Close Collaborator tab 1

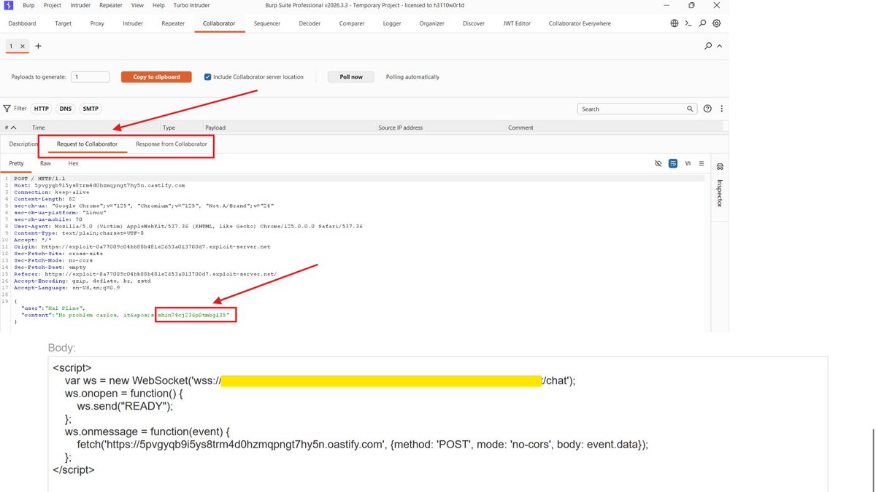pos(23,46)
